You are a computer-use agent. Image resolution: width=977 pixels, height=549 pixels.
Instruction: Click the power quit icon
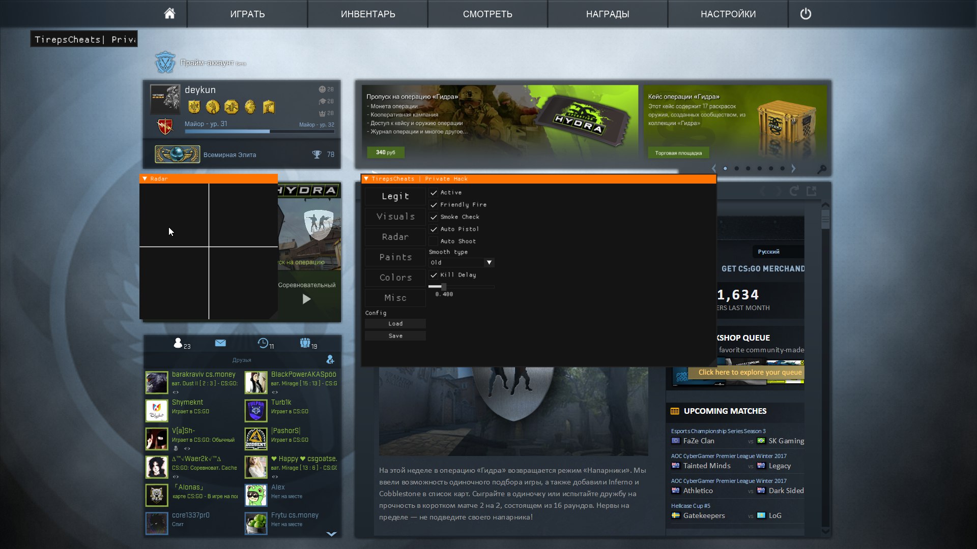click(806, 14)
